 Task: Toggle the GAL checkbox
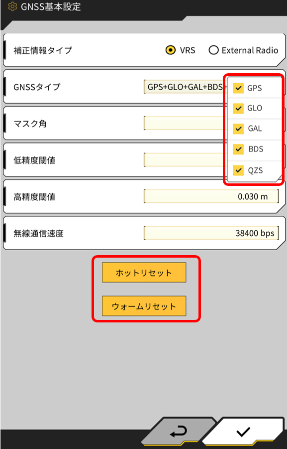click(238, 129)
